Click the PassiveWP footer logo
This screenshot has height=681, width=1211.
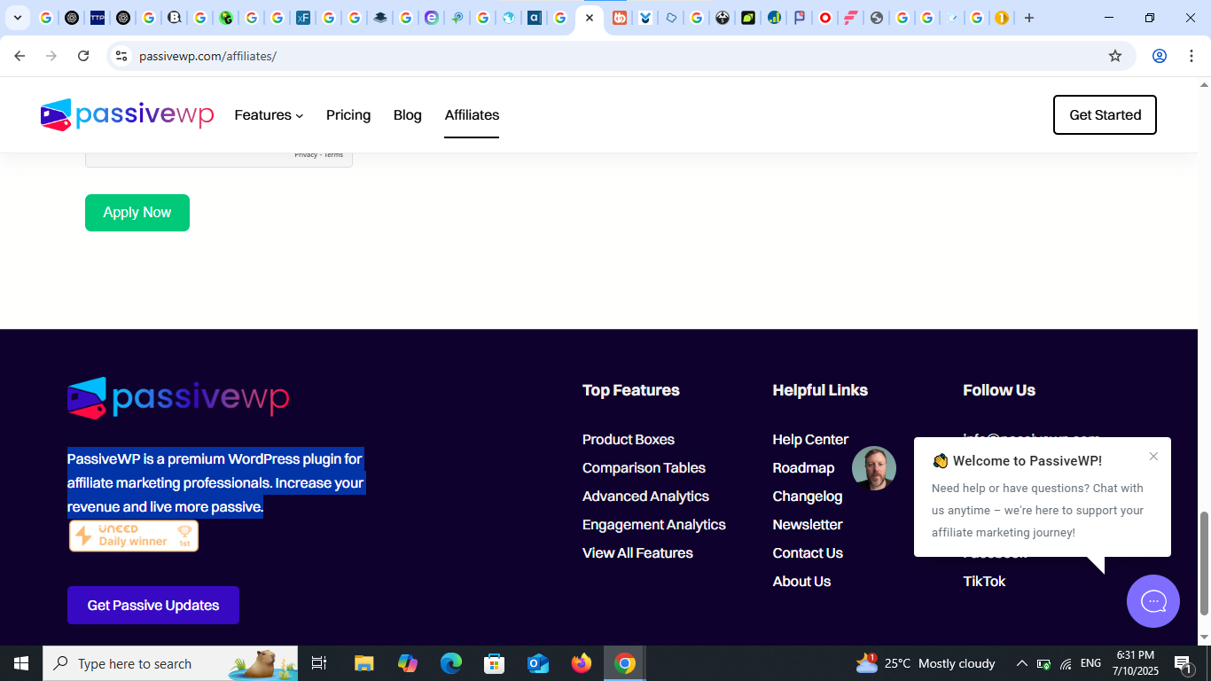(178, 398)
